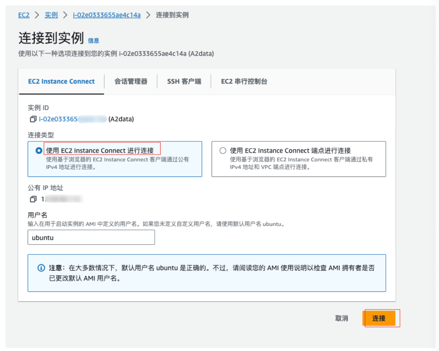Viewport: 439px width, 351px height.
Task: Click the 注意 notice message box
Action: (x=206, y=273)
